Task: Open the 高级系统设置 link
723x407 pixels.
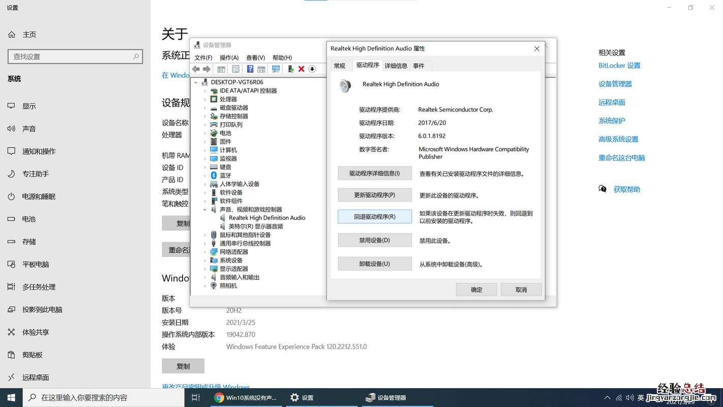Action: tap(618, 139)
